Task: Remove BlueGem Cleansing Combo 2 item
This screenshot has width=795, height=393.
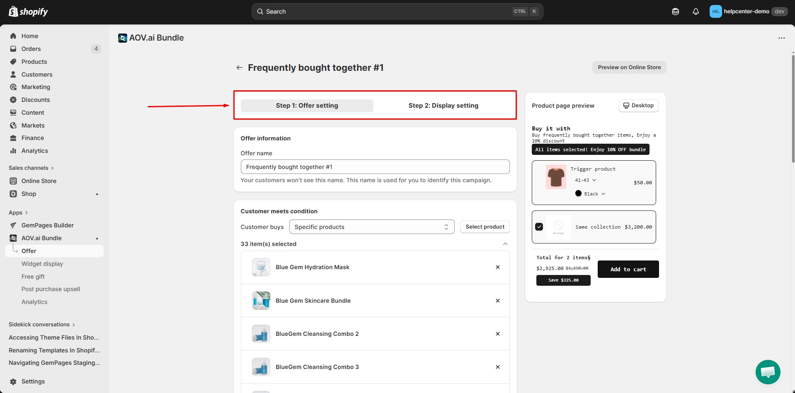Action: point(497,334)
